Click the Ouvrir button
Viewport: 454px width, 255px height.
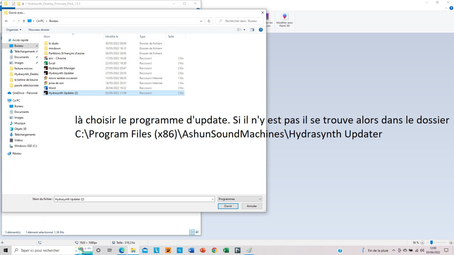[x=228, y=206]
